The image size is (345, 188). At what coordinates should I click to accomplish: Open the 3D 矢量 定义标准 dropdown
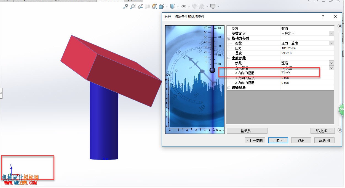pyautogui.click(x=331, y=68)
